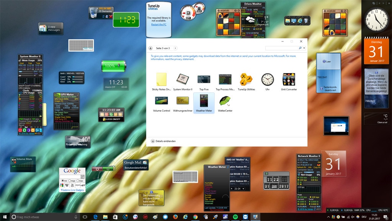The width and height of the screenshot is (392, 221).
Task: Toggle LOCK ON/OFF in the clock gadget
Action: (111, 119)
